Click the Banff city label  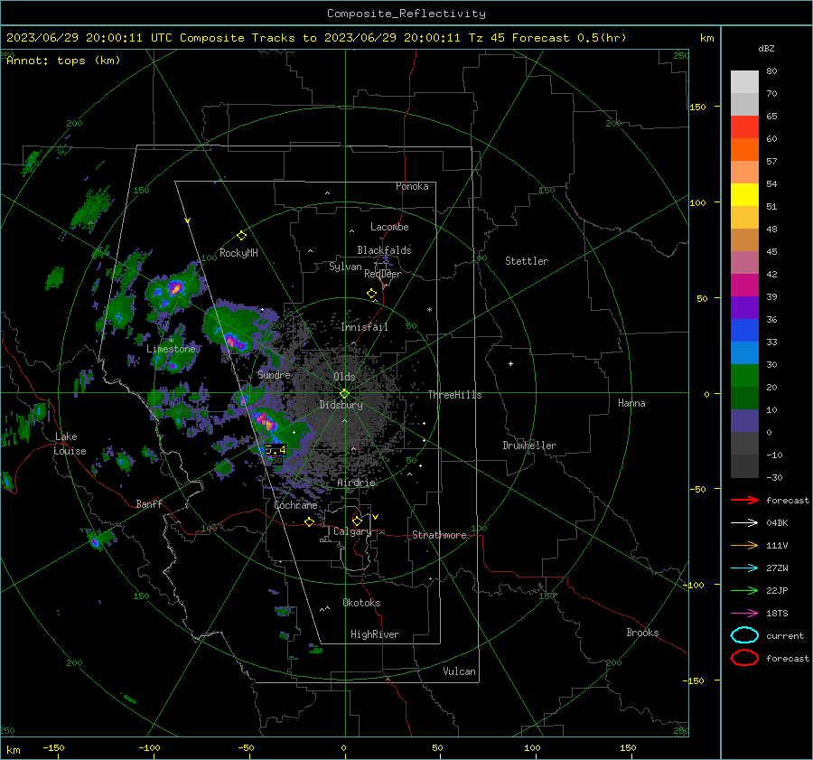(149, 503)
